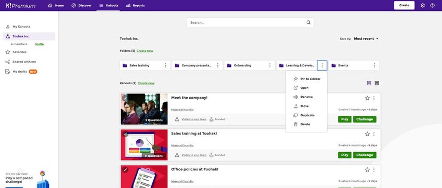Close the Learning & Development folder options
The image size is (442, 188).
pos(322,65)
